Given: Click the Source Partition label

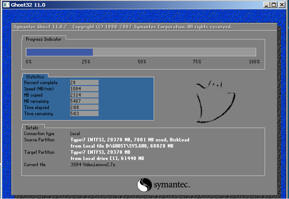Looking at the screenshot, I should click(x=39, y=140).
